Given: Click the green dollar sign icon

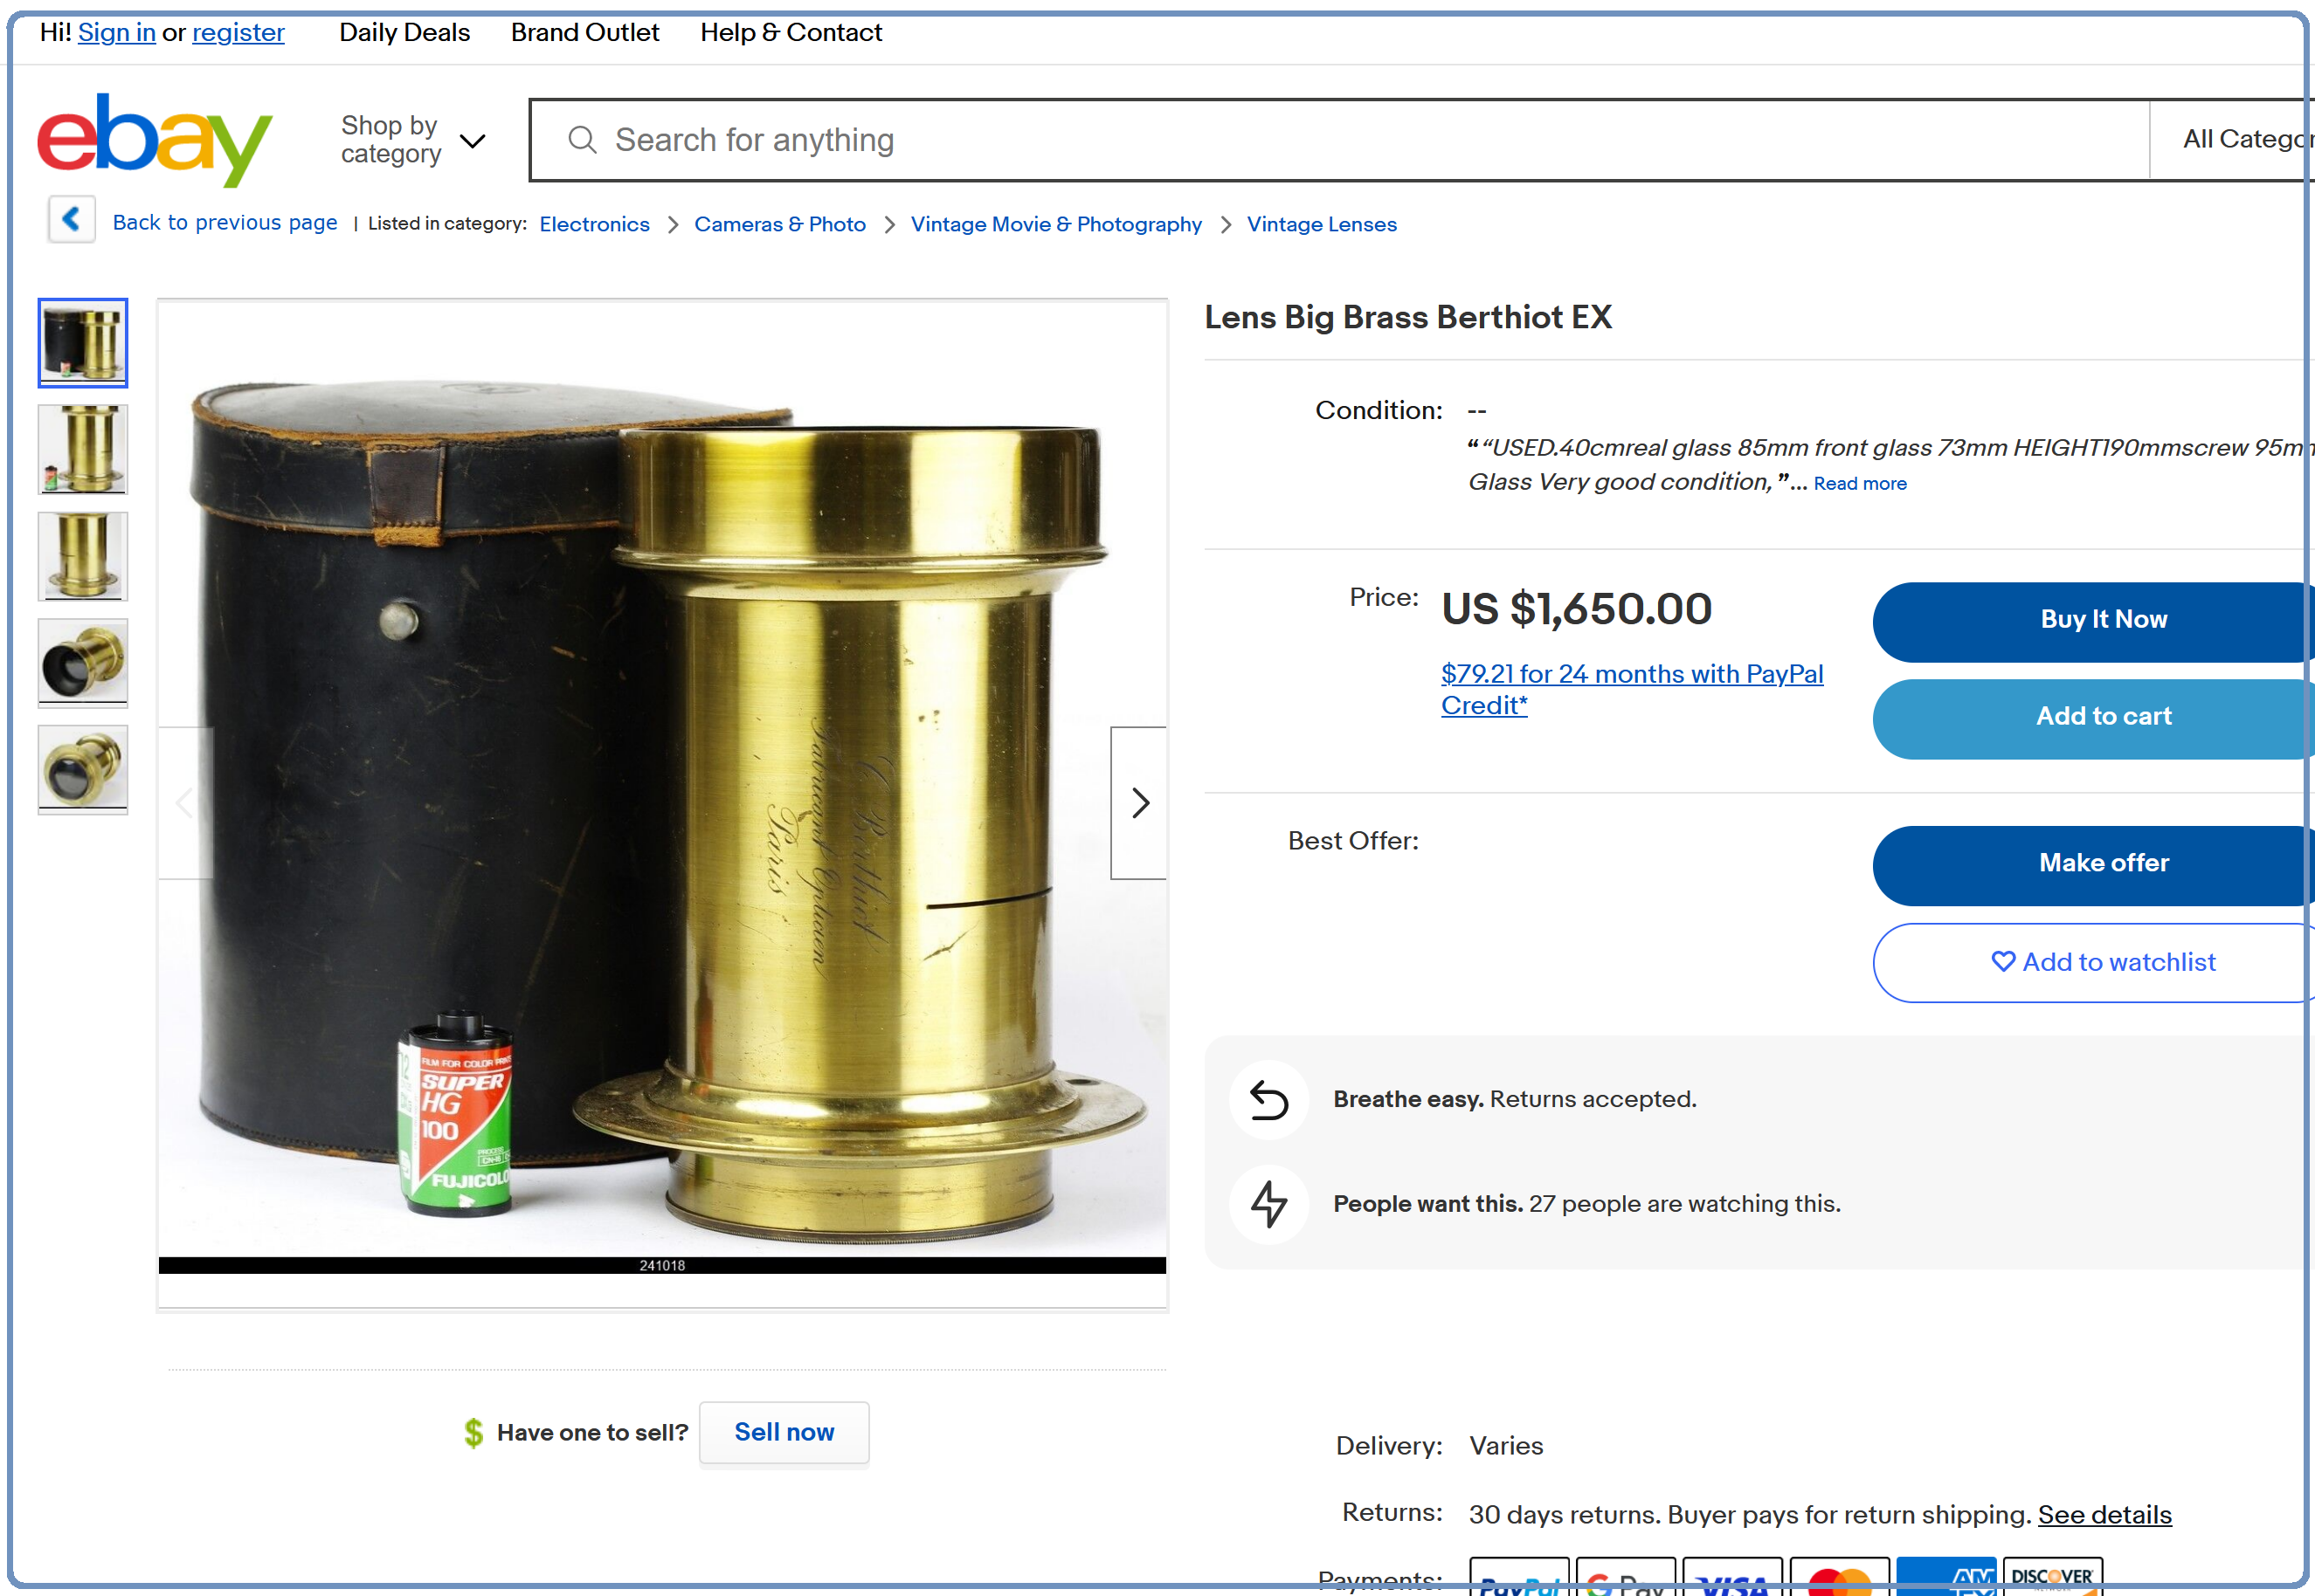Looking at the screenshot, I should (x=473, y=1433).
